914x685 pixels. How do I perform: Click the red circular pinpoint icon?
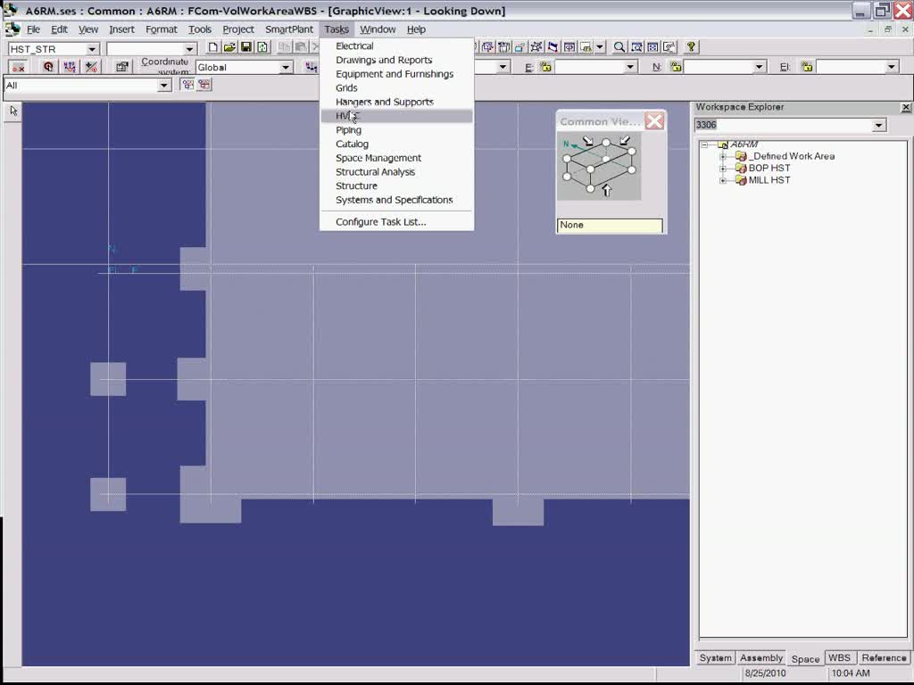(48, 67)
